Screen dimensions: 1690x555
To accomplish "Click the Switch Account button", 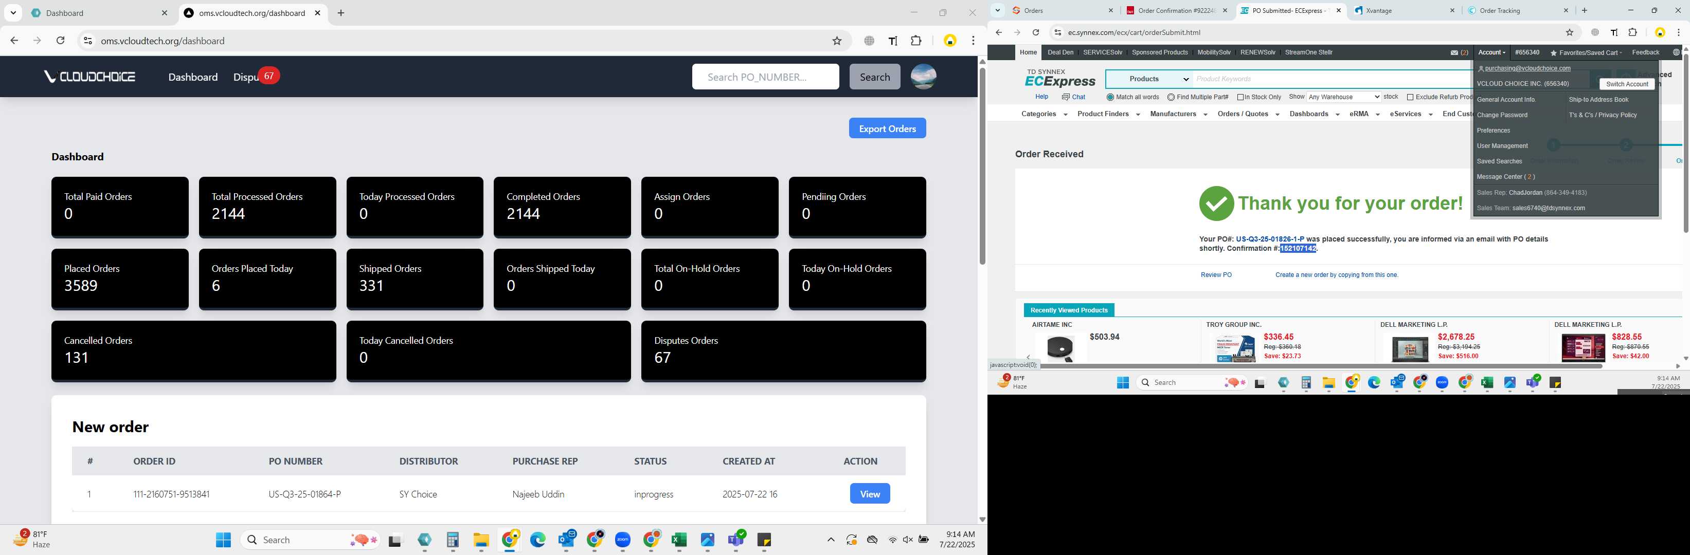I will click(1626, 84).
